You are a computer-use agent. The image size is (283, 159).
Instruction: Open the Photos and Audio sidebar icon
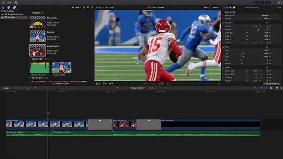click(x=9, y=8)
